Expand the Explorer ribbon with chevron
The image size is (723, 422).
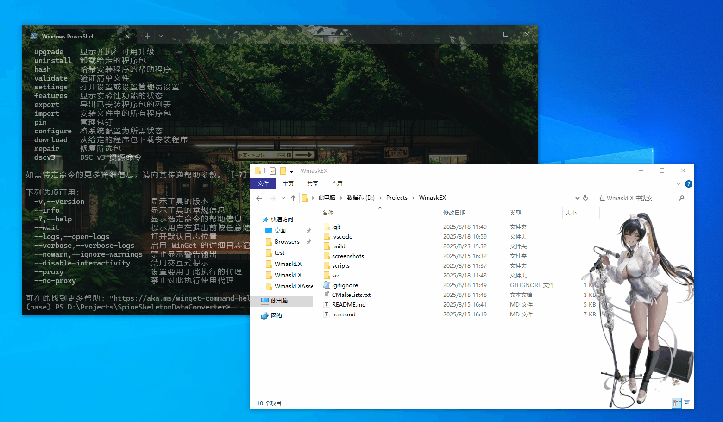click(x=679, y=184)
